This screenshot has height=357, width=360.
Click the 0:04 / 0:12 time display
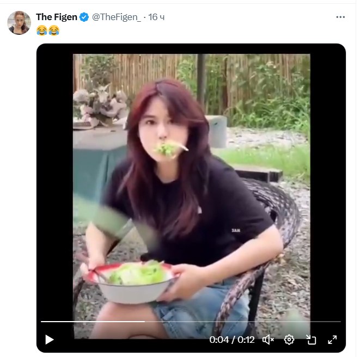(232, 340)
